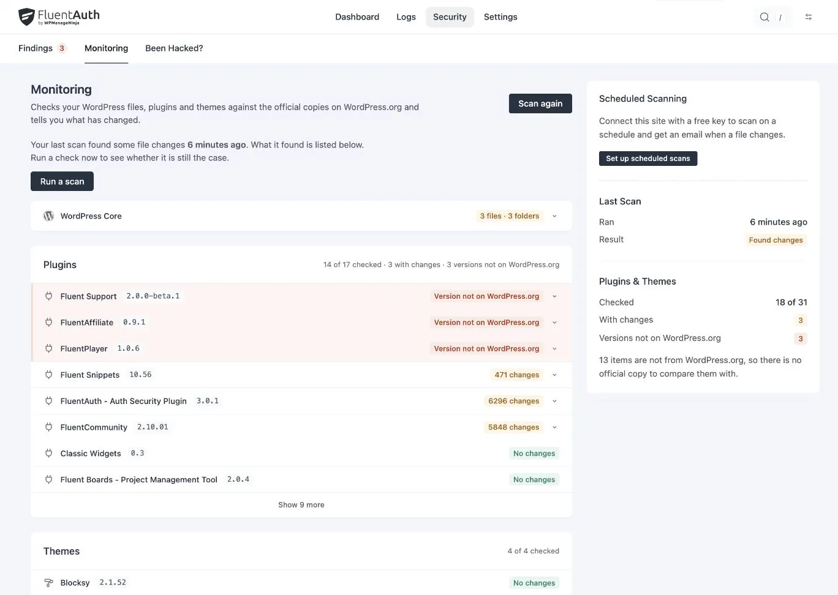Screen dimensions: 838x595
Task: Expand FluentCommunity changes chevron
Action: click(x=554, y=427)
